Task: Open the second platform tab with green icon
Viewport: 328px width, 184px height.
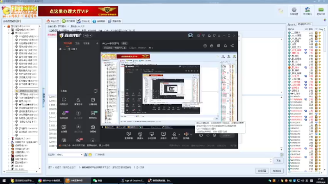Action: pyautogui.click(x=68, y=21)
